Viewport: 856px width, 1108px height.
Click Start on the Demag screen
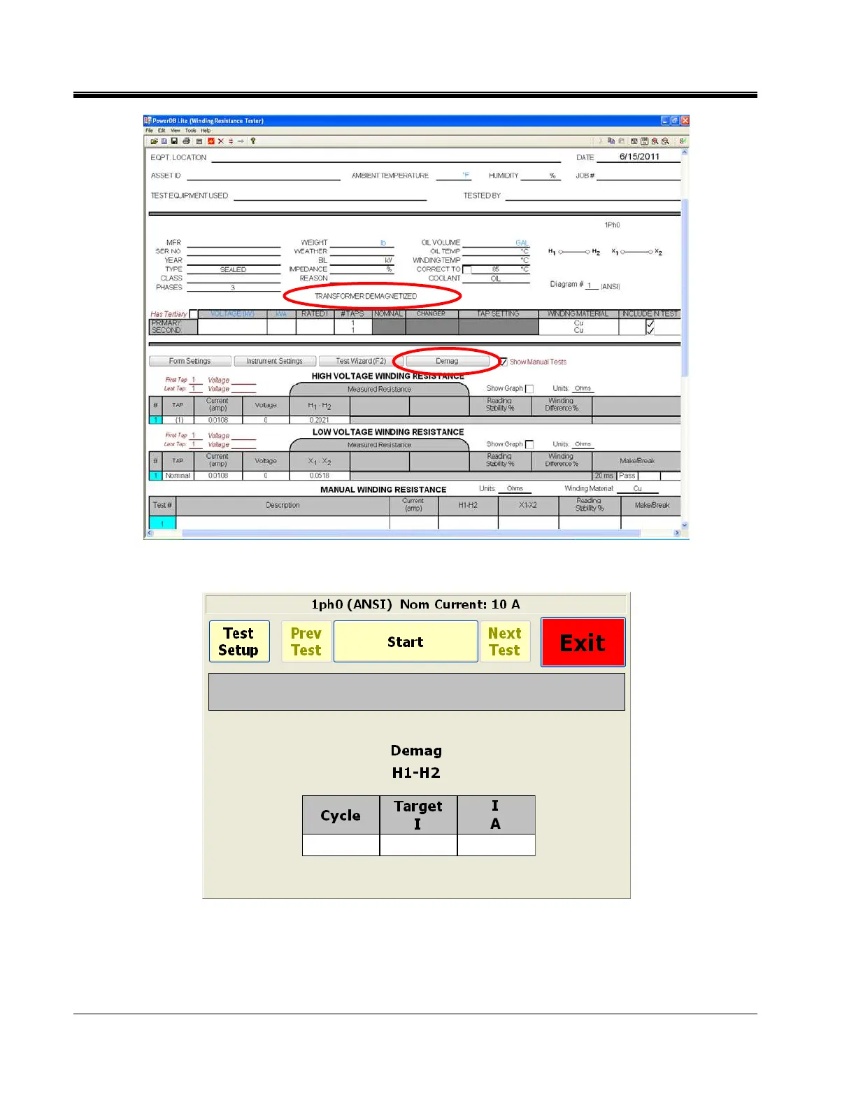(406, 641)
